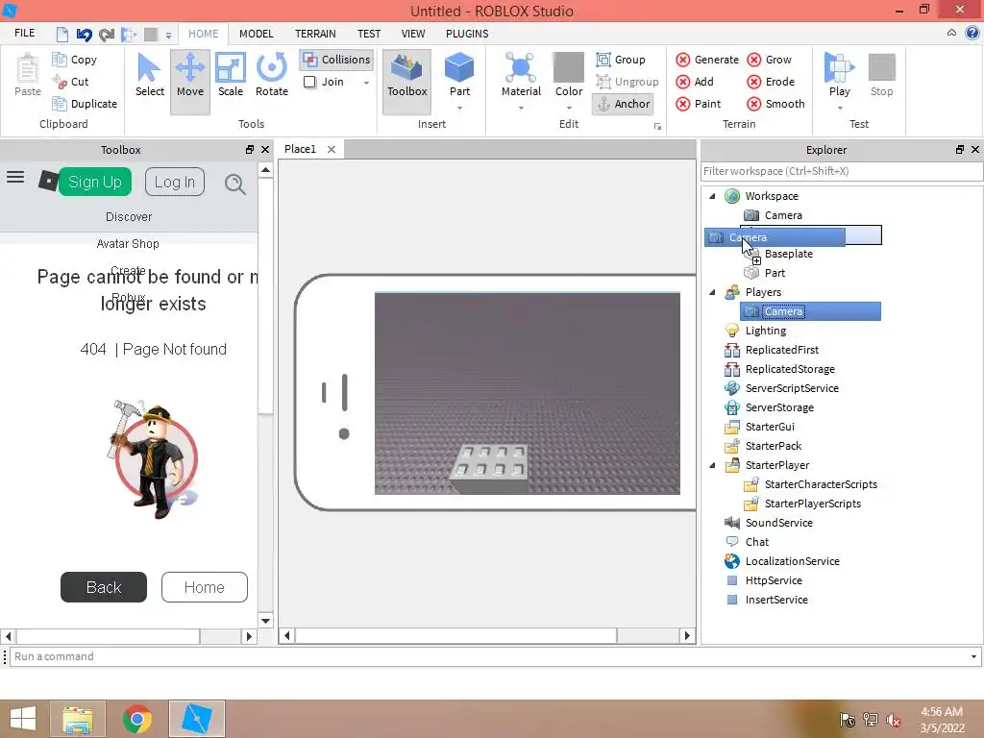Open the FILE menu
984x738 pixels.
(24, 34)
